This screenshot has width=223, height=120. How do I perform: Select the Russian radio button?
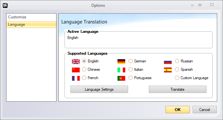click(177, 61)
